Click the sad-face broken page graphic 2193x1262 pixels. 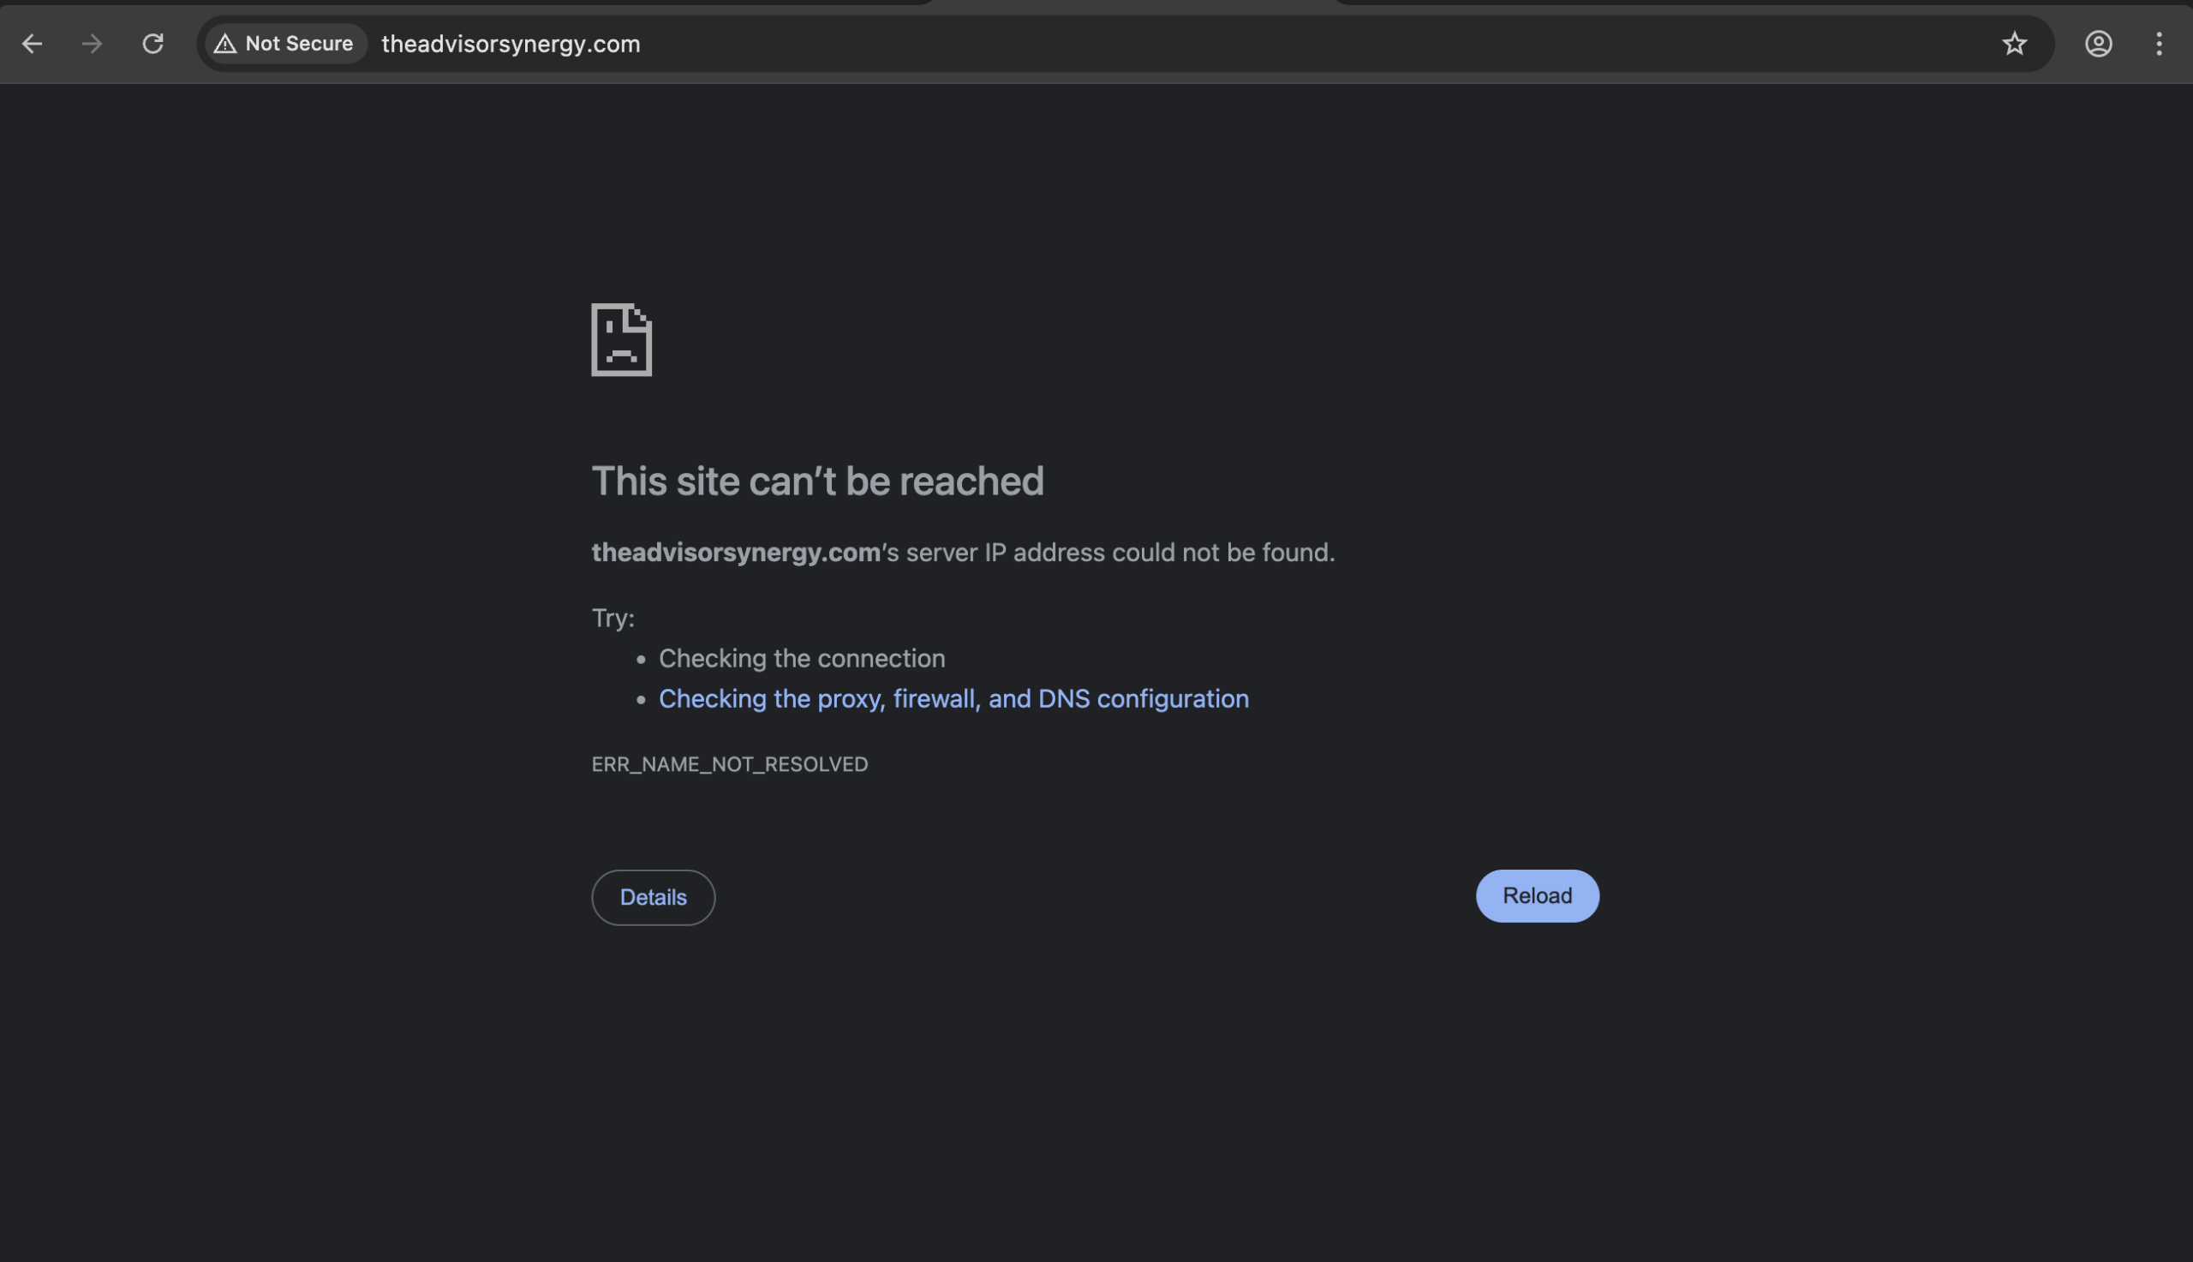click(x=621, y=341)
